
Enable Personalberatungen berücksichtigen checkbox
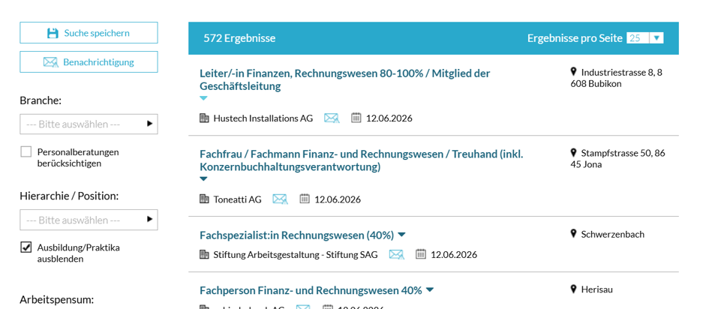click(x=26, y=152)
